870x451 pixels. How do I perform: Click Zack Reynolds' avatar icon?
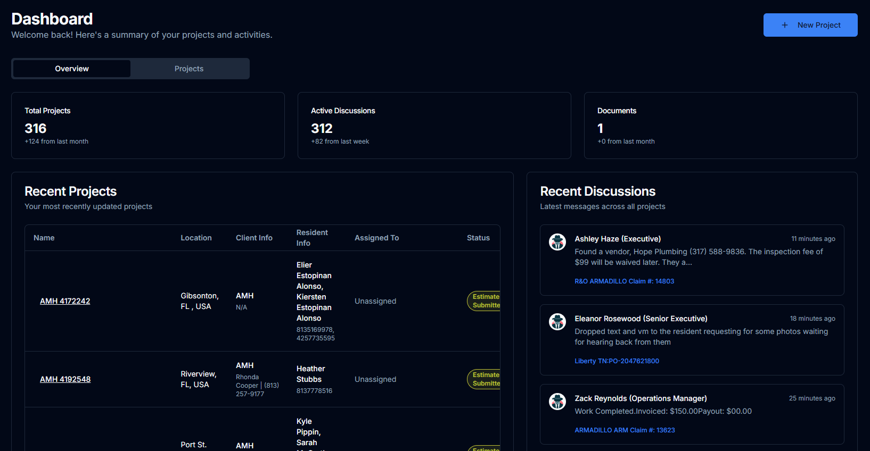557,402
